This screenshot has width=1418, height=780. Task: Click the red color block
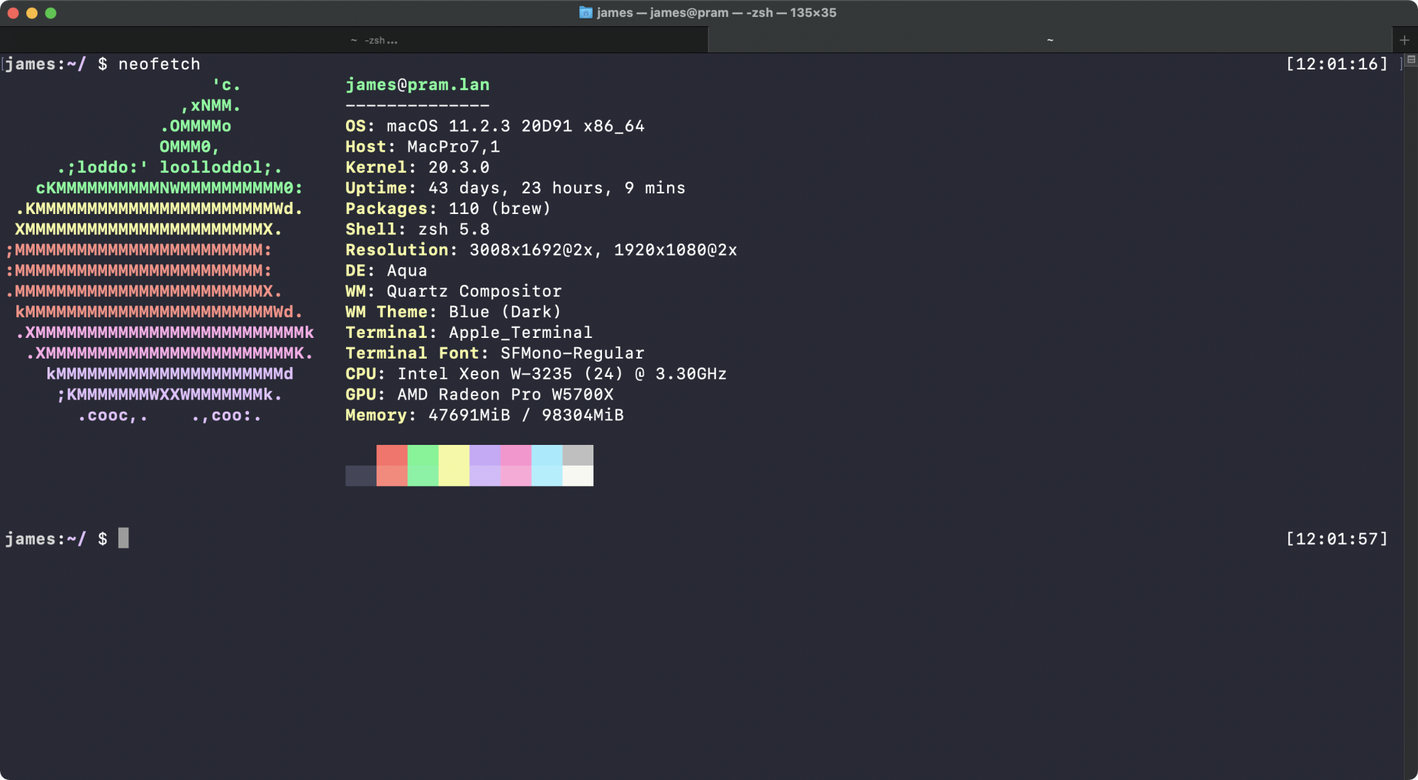point(391,456)
